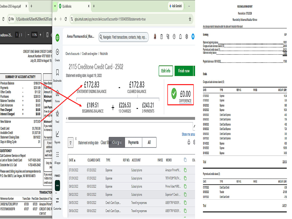Print the reconcile transaction list
This screenshot has width=292, height=219.
[189, 142]
